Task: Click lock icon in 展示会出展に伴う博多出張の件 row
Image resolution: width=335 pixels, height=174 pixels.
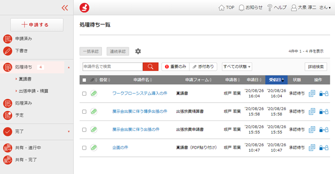Action: 324,111
